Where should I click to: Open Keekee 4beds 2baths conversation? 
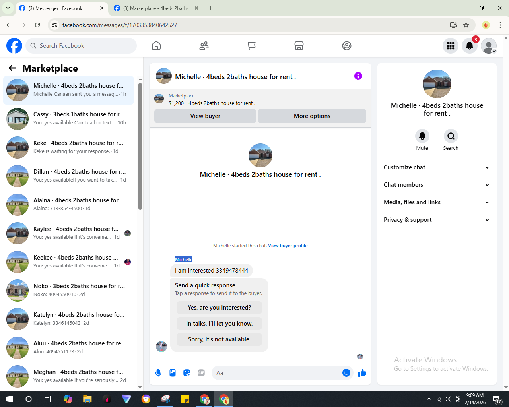(x=68, y=262)
